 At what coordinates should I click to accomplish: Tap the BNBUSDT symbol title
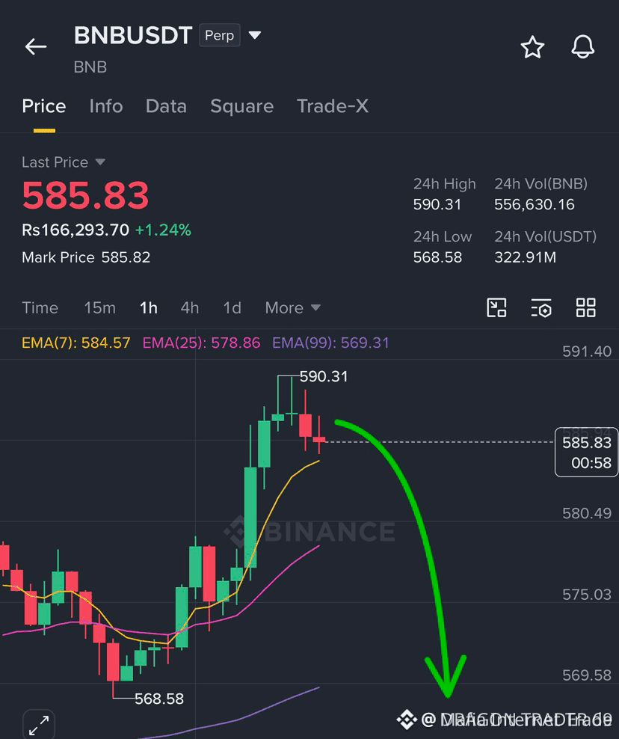[x=133, y=35]
